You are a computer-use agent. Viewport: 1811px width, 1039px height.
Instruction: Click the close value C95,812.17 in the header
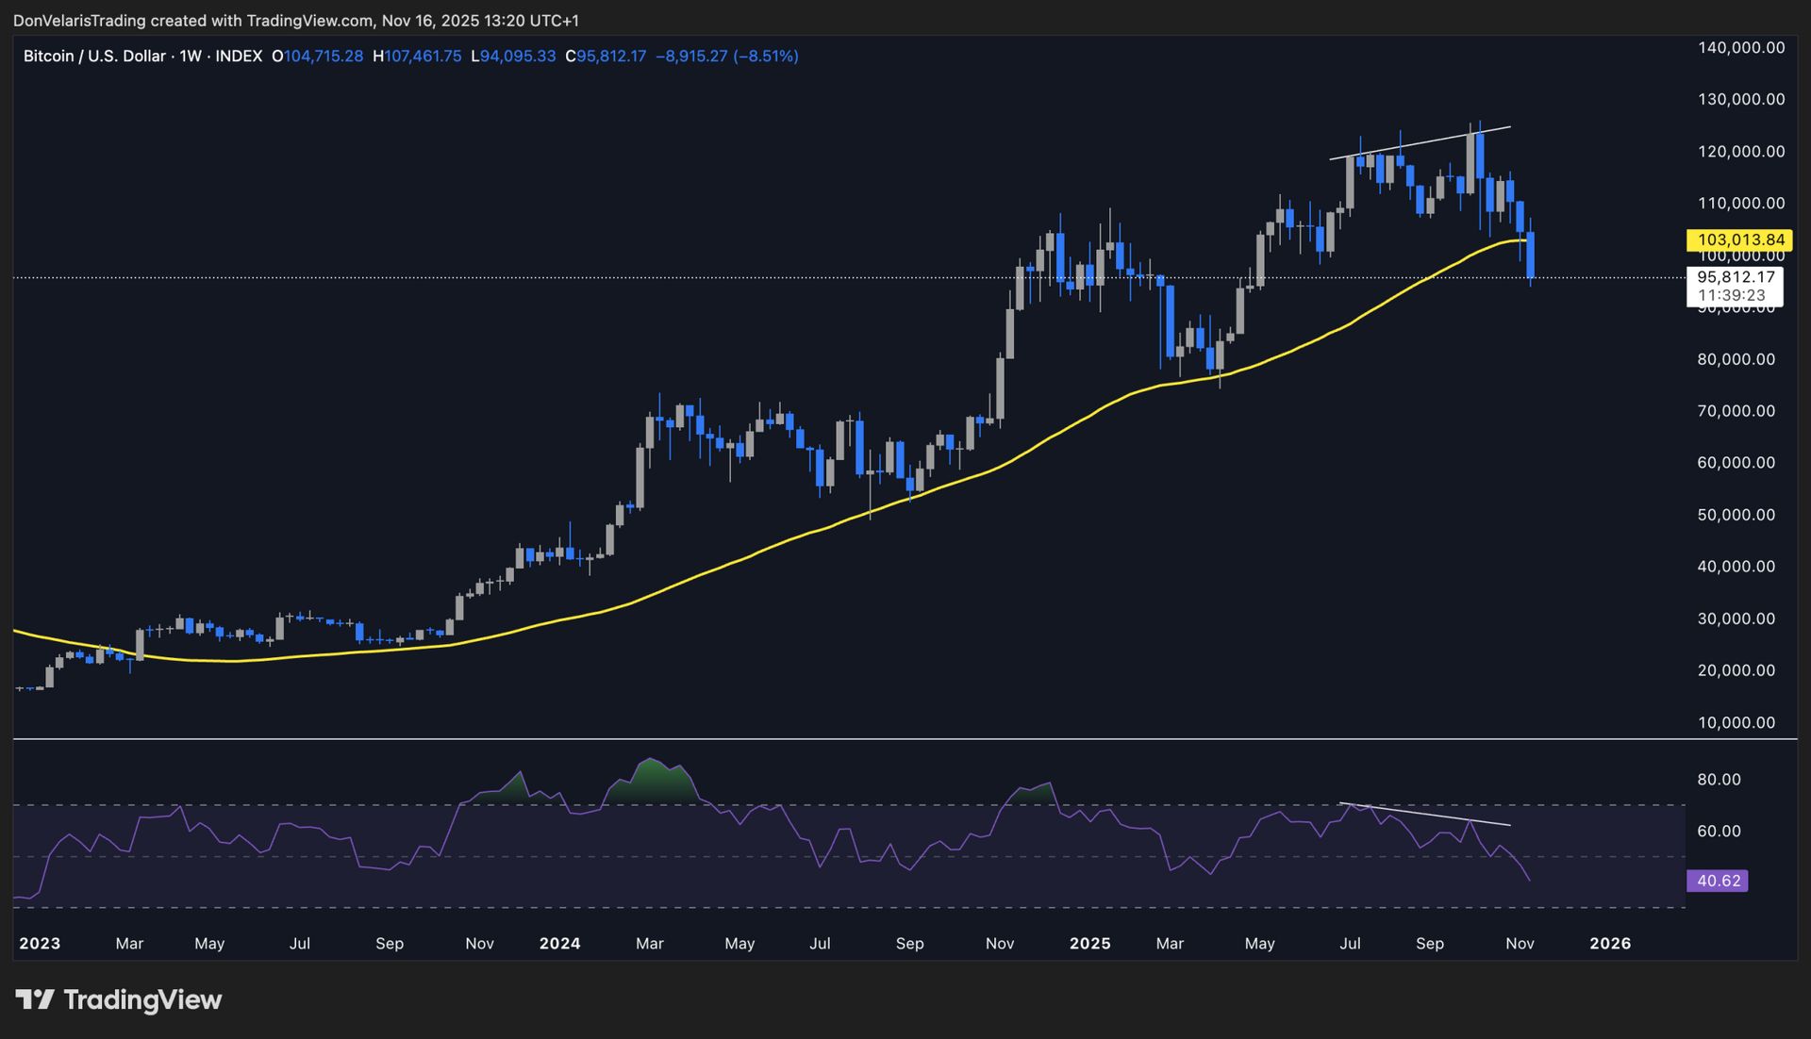click(606, 57)
